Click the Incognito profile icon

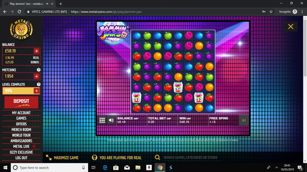295,12
